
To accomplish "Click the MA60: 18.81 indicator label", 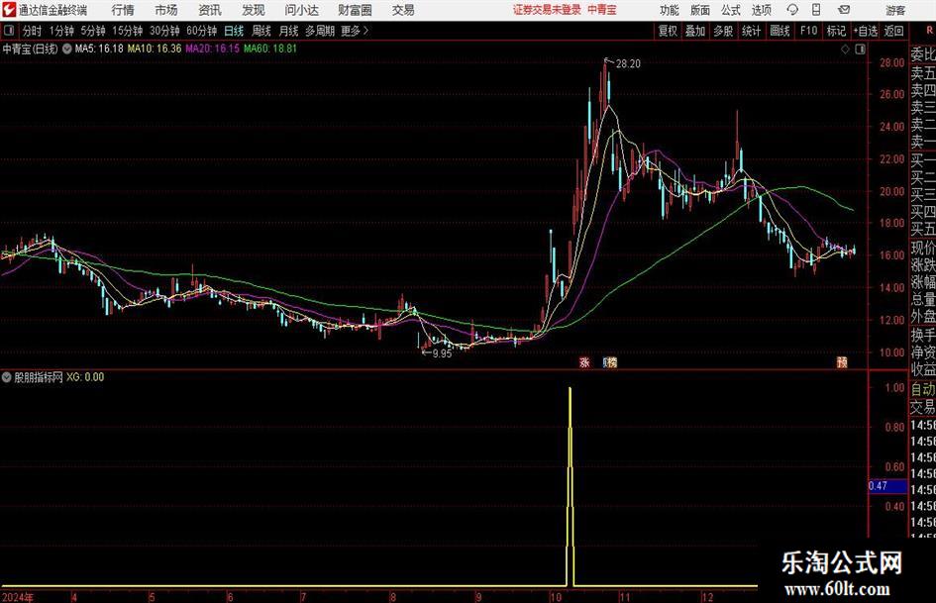I will click(270, 49).
